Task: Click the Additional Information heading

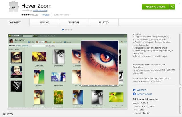Action: 146,99
